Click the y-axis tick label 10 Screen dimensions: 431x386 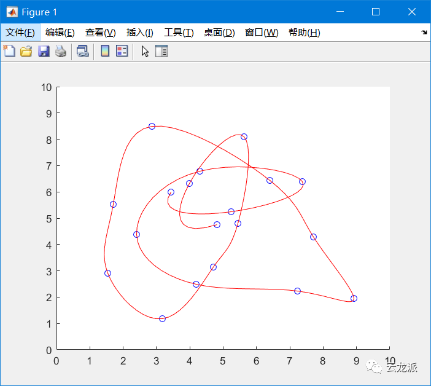pyautogui.click(x=47, y=87)
